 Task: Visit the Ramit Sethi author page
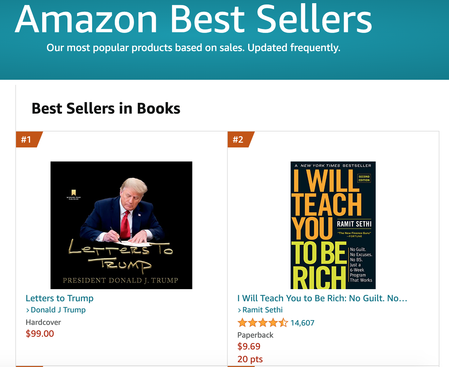263,310
